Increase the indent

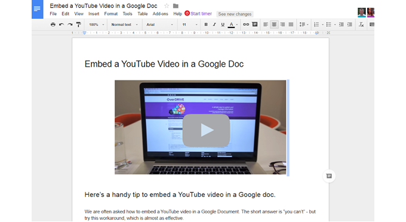349,24
